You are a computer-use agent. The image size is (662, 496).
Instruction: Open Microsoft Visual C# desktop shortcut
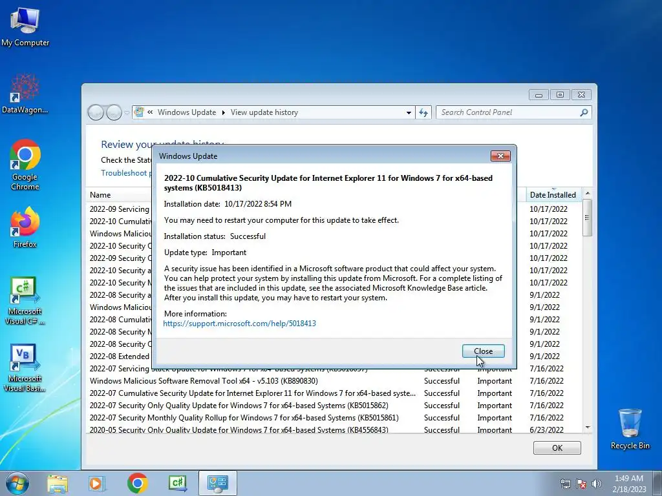click(x=25, y=300)
